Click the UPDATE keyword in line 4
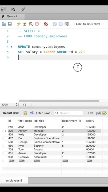Screen dimensions: 108x192 point(24,47)
